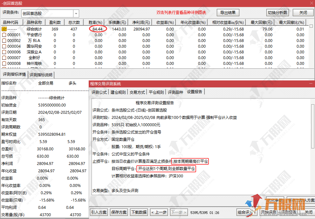
Task: Click the icon beside 000006 深振业A
Action: tap(4, 52)
